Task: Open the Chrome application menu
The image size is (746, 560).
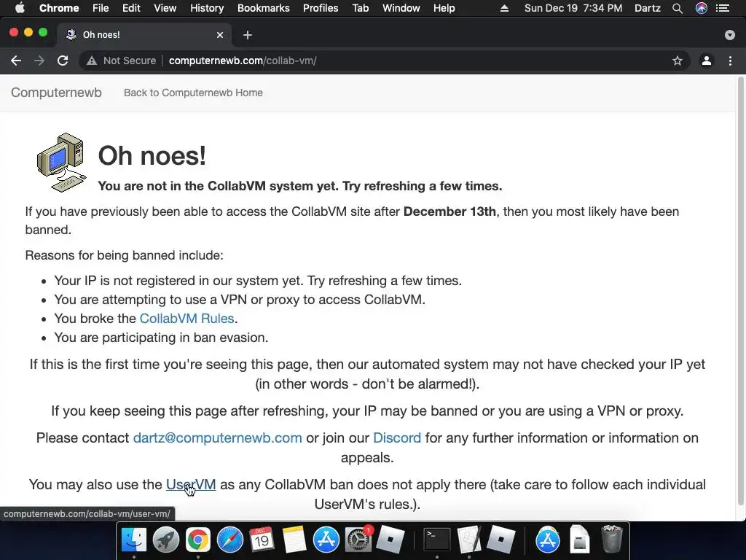Action: pos(59,8)
